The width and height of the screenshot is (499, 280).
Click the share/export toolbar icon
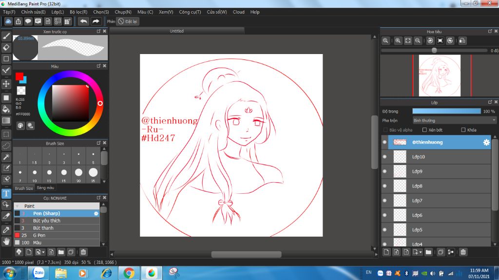(18, 21)
